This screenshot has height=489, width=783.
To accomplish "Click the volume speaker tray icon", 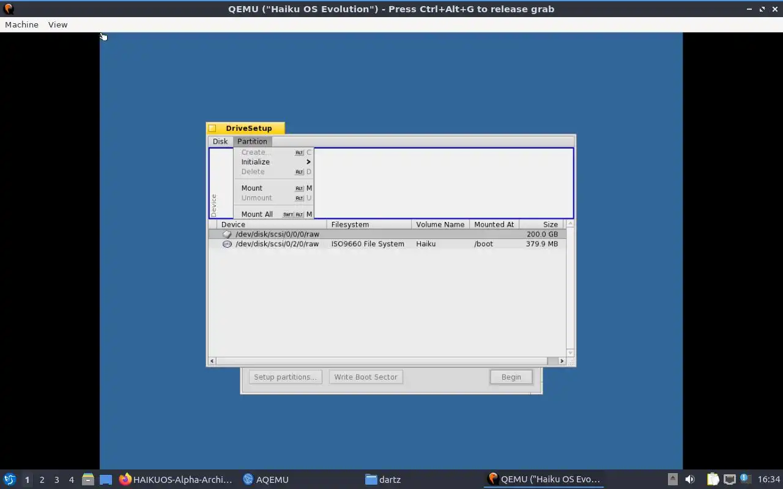I will point(690,479).
